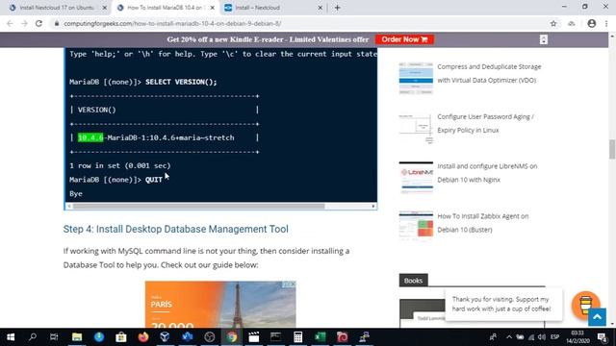Close the Install Nextcloud 17 on Ubuntu tab

(x=105, y=8)
